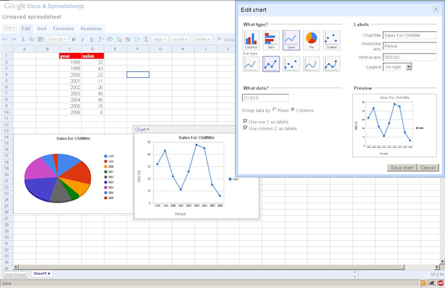Open the font family picker
Screen dimensions: 445x288
pyautogui.click(x=101, y=39)
